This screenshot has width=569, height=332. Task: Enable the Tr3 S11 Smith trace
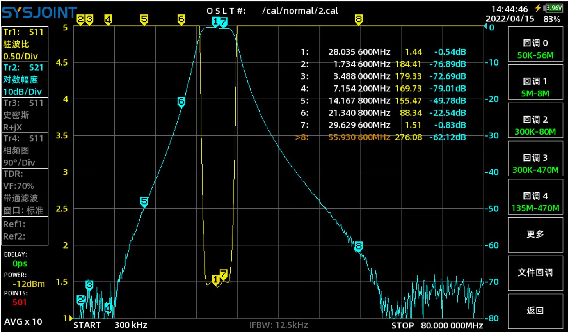click(25, 115)
